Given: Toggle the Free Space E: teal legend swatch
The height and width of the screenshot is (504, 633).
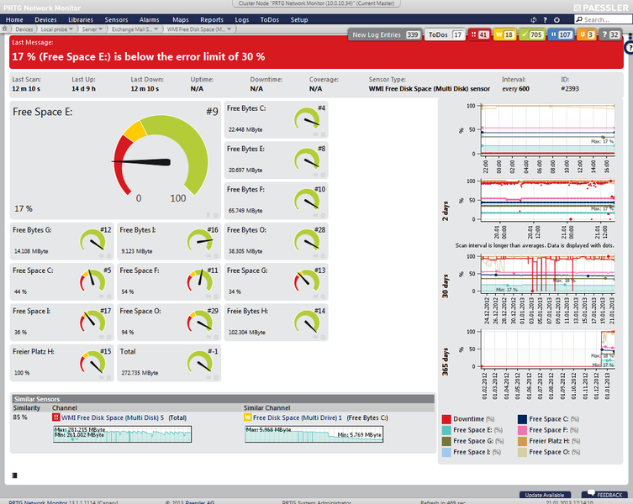Looking at the screenshot, I should 446,430.
